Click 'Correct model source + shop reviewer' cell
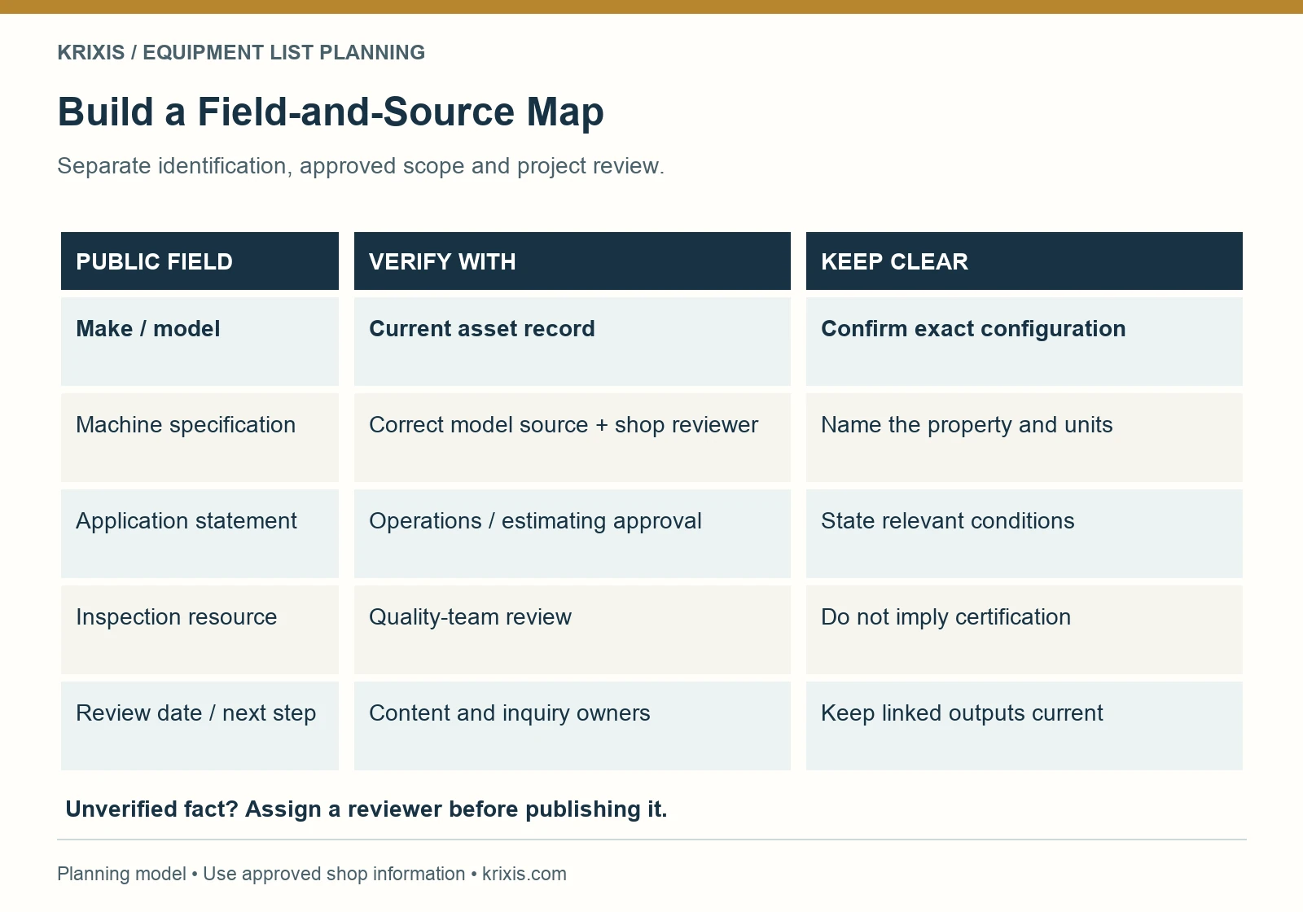1303x912 pixels. click(x=573, y=438)
